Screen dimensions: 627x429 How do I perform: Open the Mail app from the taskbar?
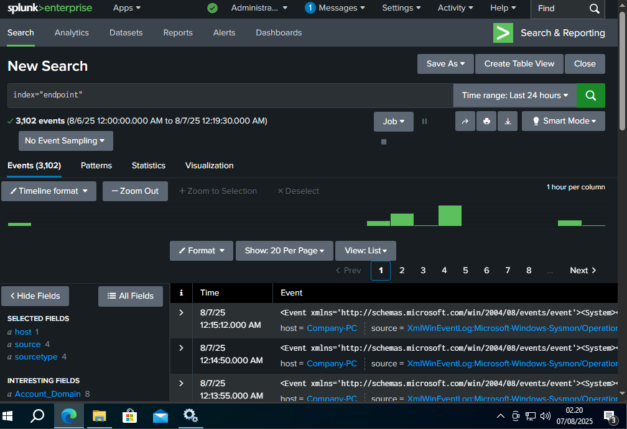coord(160,416)
